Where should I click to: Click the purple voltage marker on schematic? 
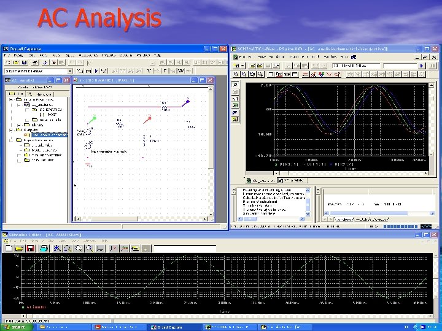(x=185, y=102)
